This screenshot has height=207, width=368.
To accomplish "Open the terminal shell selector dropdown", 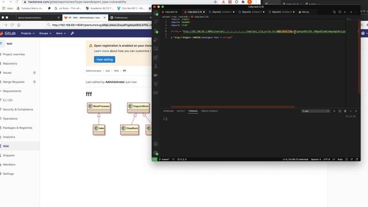I will point(316,111).
